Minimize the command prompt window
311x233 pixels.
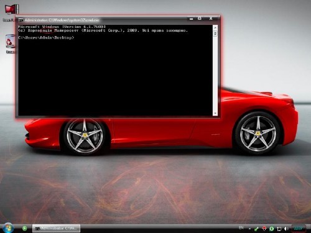point(191,19)
